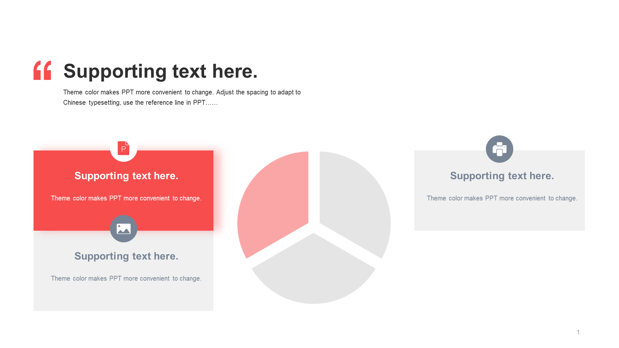Select the main heading Supporting text here
The width and height of the screenshot is (619, 348).
click(x=161, y=71)
